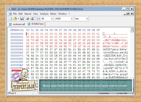Image resolution: width=141 pixels, height=102 pixels.
Task: Expand the arrow beside the Open icon
Action: (x=18, y=19)
